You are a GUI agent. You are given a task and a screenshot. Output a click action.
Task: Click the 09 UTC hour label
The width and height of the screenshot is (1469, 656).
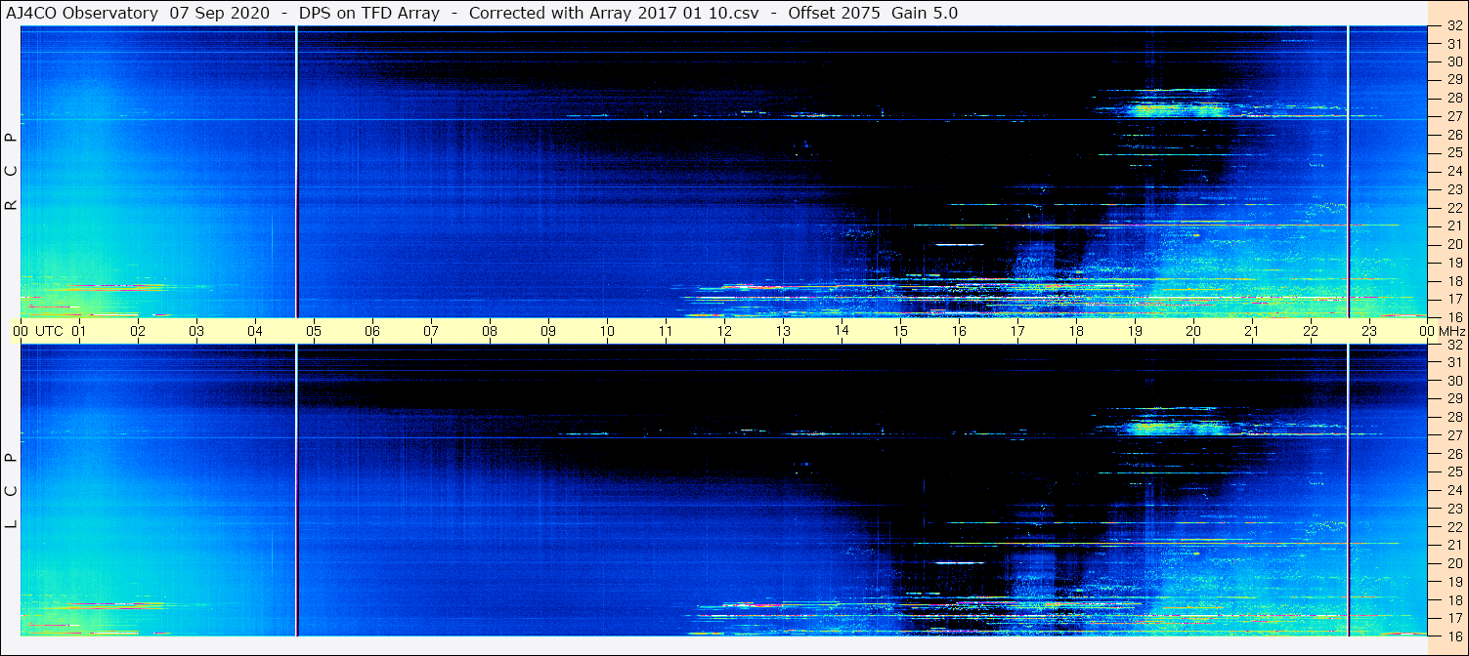coord(548,331)
